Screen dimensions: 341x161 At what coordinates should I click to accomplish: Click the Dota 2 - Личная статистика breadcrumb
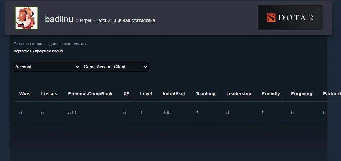pyautogui.click(x=126, y=21)
